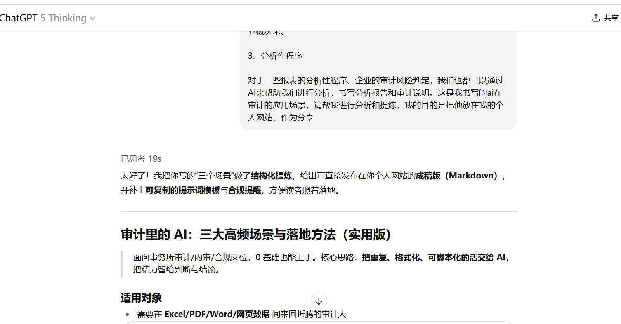Expand the '已思考 19s' reasoning details

(141, 158)
